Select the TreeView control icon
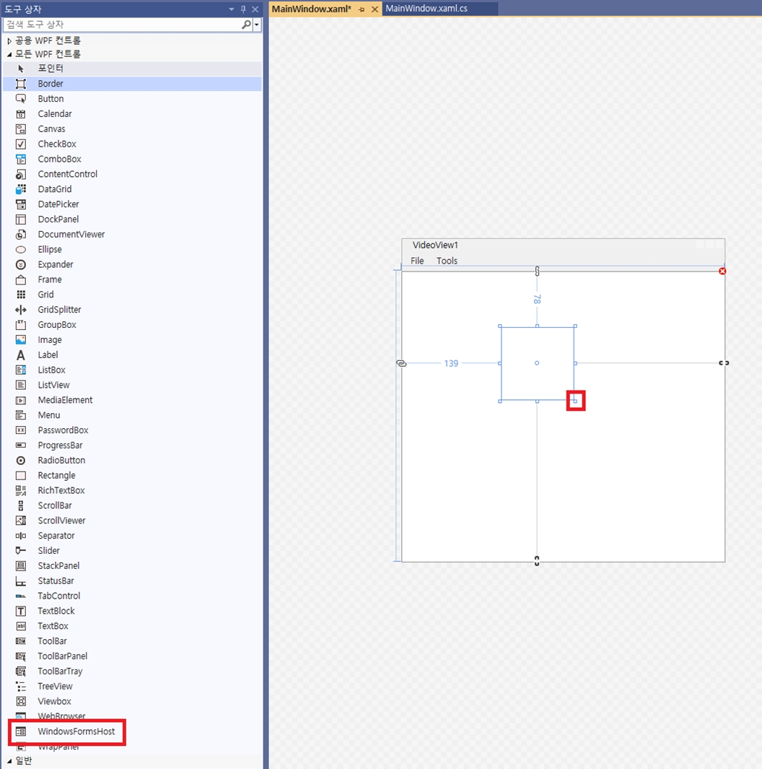The image size is (762, 769). pyautogui.click(x=21, y=687)
